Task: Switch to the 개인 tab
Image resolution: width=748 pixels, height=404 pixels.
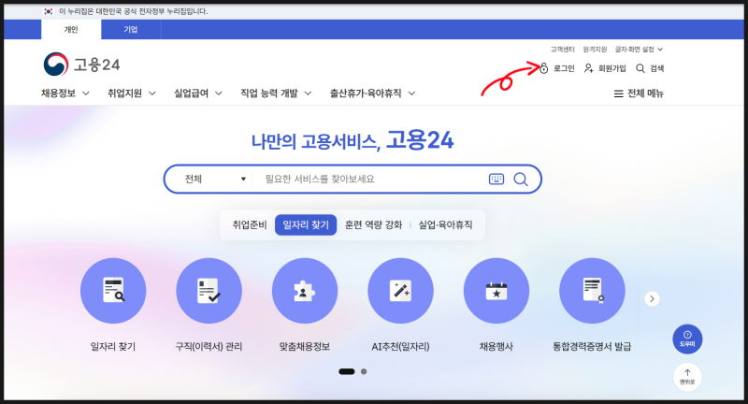Action: 71,30
